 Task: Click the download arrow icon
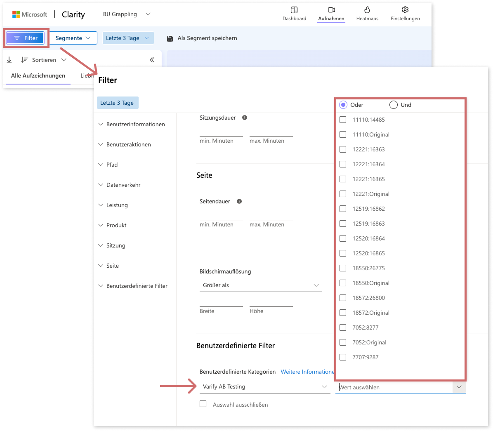tap(9, 60)
